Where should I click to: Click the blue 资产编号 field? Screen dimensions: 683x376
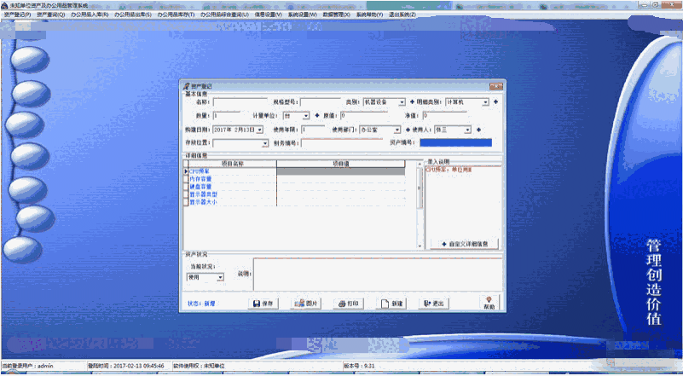[455, 142]
